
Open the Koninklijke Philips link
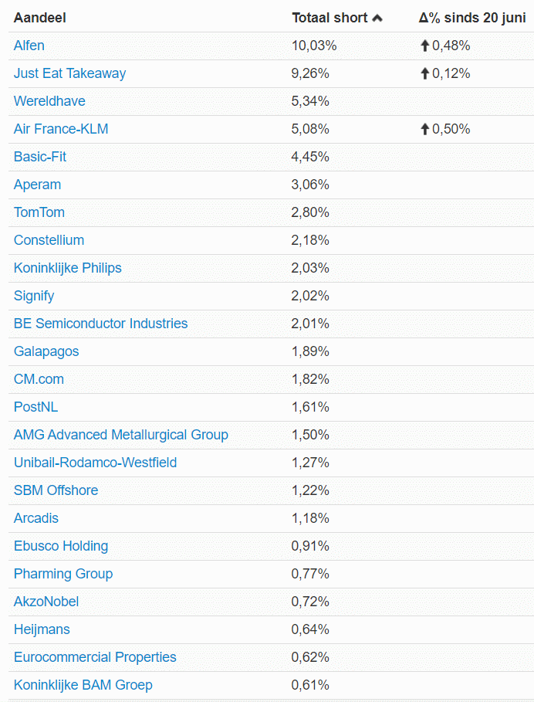pos(68,268)
